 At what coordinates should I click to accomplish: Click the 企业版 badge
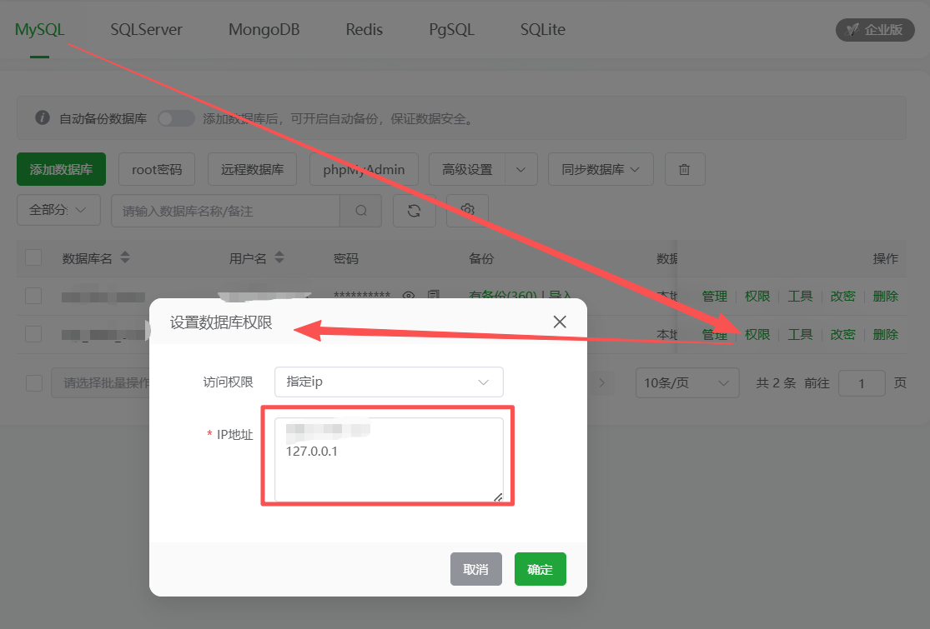click(x=875, y=30)
